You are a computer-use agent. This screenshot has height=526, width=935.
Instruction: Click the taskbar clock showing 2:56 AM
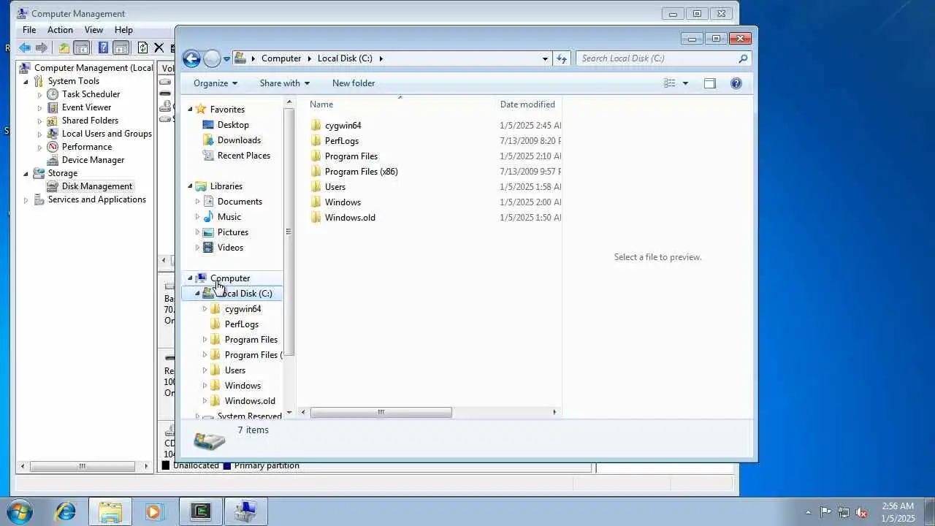pos(898,512)
